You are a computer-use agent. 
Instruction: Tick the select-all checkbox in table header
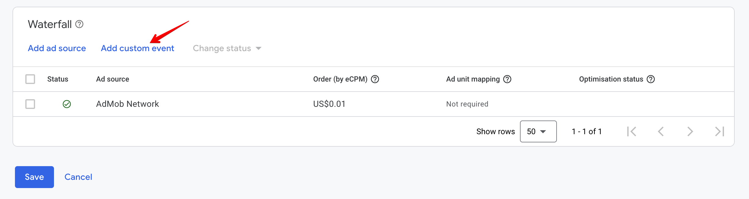pos(30,79)
